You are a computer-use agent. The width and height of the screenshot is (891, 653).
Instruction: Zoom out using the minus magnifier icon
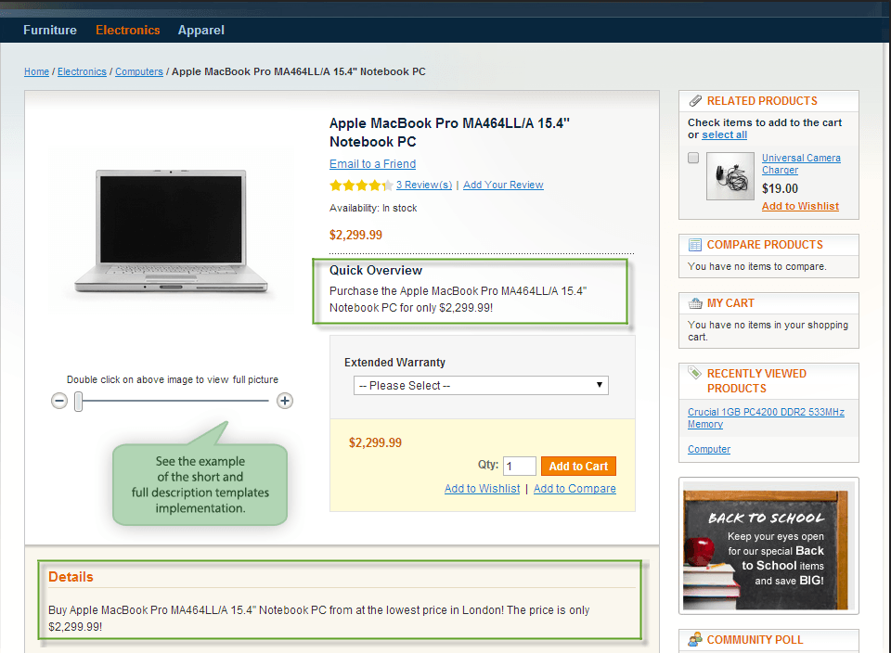[x=59, y=400]
